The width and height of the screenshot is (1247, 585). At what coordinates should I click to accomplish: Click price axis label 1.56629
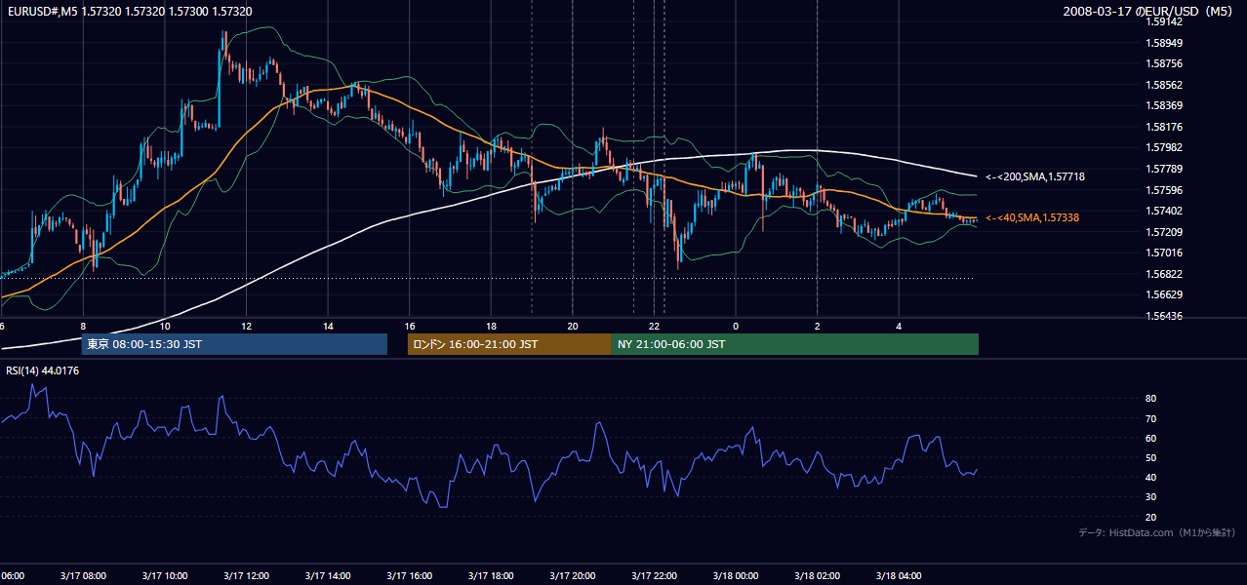(x=1165, y=294)
